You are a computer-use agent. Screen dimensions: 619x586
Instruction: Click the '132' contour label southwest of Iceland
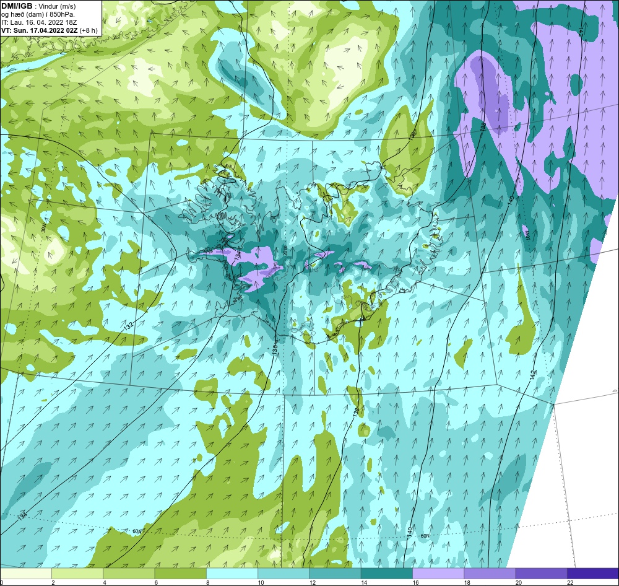tap(128, 326)
